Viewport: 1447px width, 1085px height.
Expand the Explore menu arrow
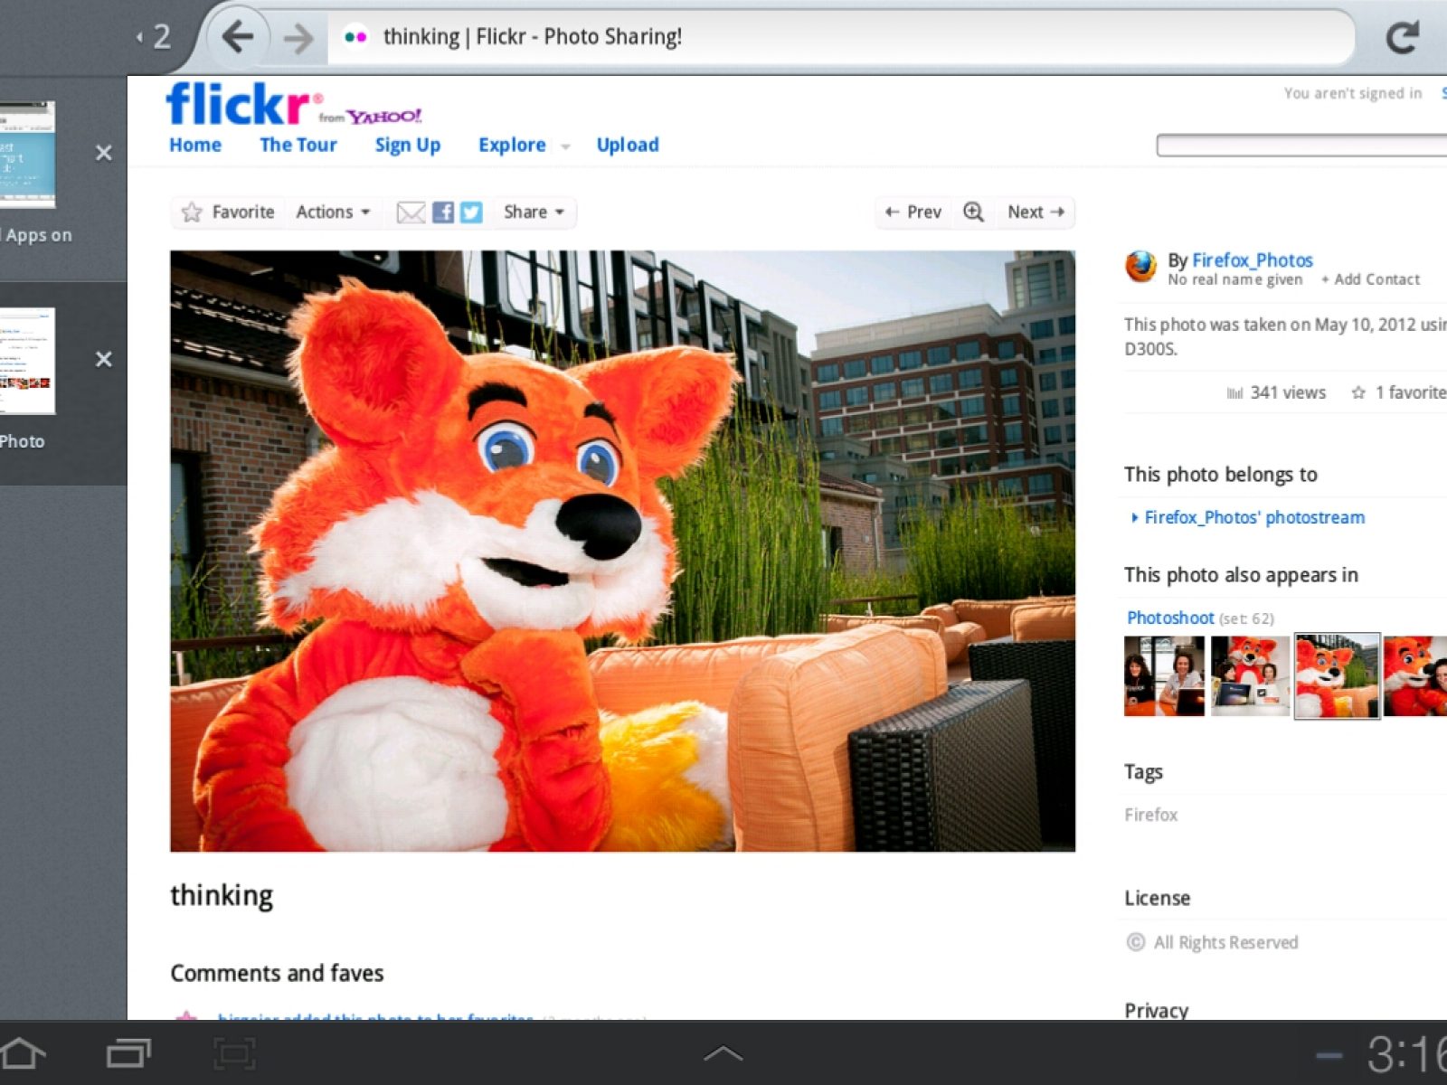tap(566, 146)
